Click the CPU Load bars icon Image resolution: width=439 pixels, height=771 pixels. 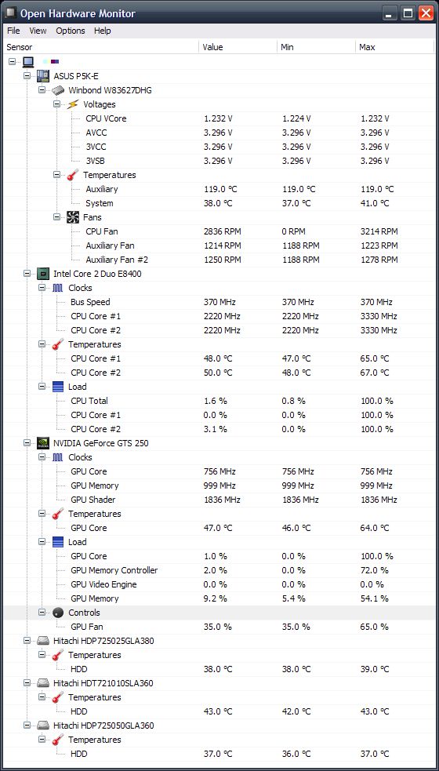point(58,387)
